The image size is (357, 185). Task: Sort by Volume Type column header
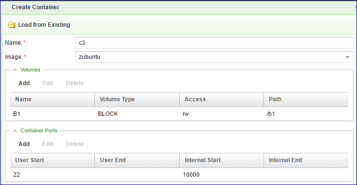pos(137,99)
